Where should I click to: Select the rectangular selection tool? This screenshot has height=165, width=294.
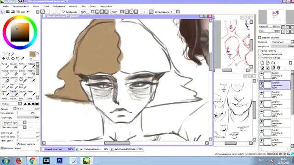pyautogui.click(x=3, y=54)
